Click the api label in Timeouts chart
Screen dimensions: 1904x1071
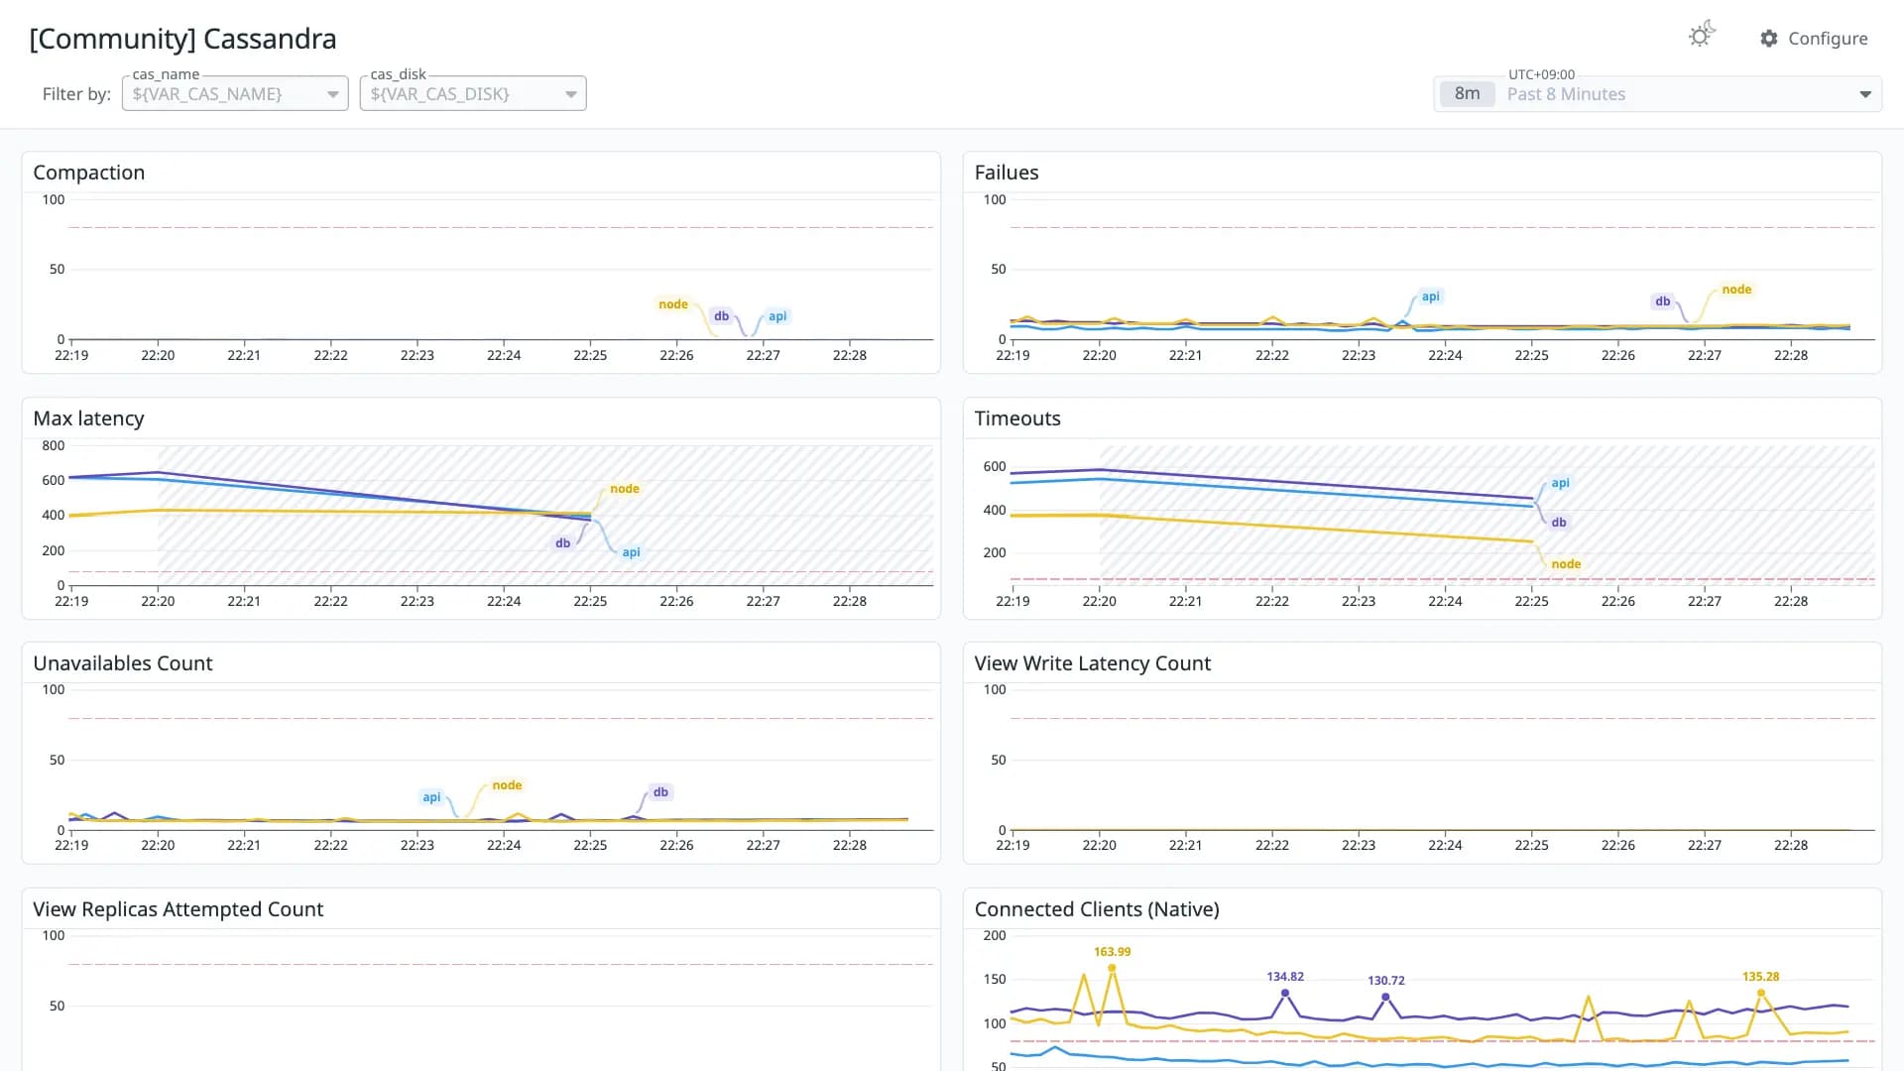coord(1560,483)
